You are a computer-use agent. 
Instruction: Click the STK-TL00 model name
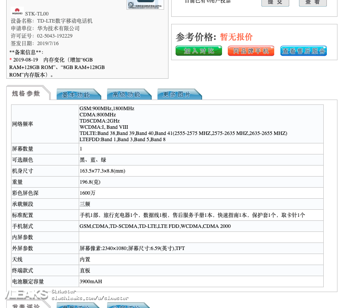37,14
